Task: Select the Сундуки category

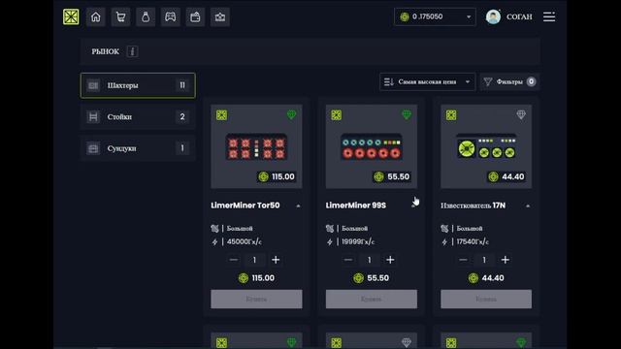Action: (138, 148)
